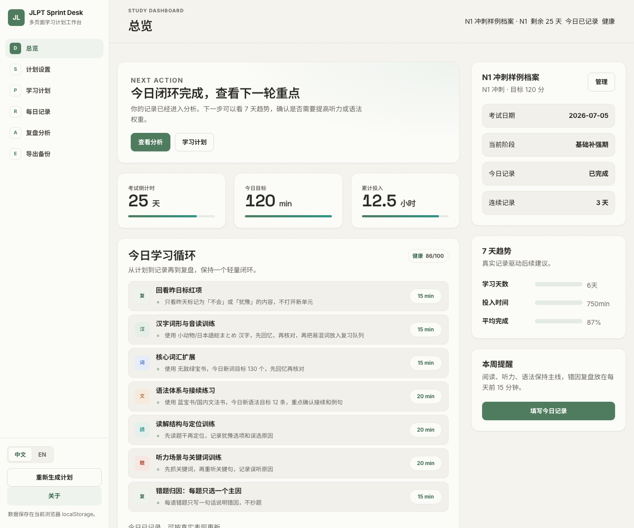634x528 pixels.
Task: Click the A icon for 复盘分析
Action: (x=15, y=133)
